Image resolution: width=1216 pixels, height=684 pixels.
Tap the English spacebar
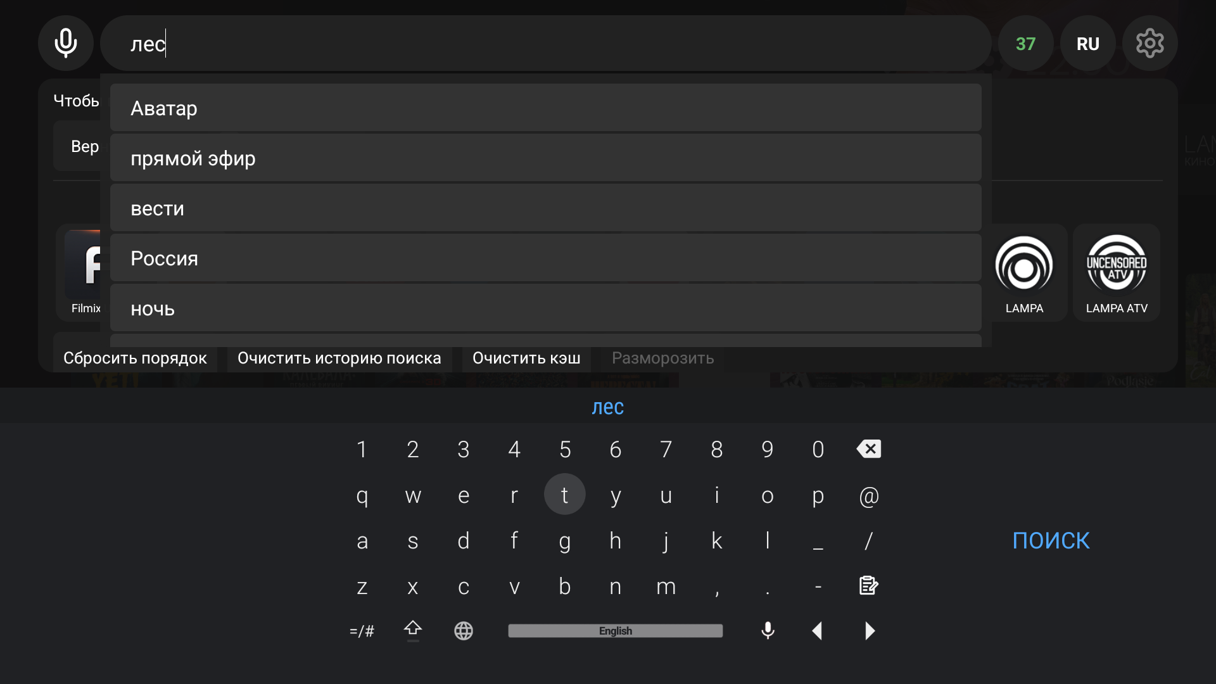(x=616, y=631)
